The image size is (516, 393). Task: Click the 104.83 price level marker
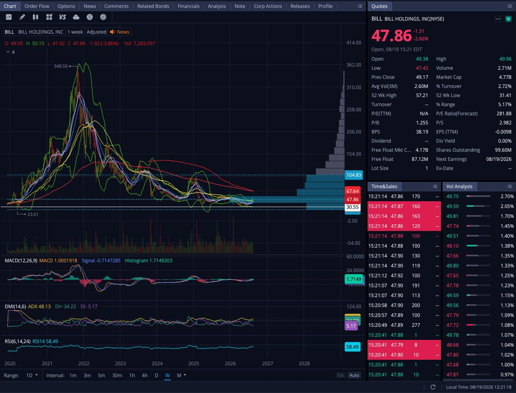[x=354, y=175]
